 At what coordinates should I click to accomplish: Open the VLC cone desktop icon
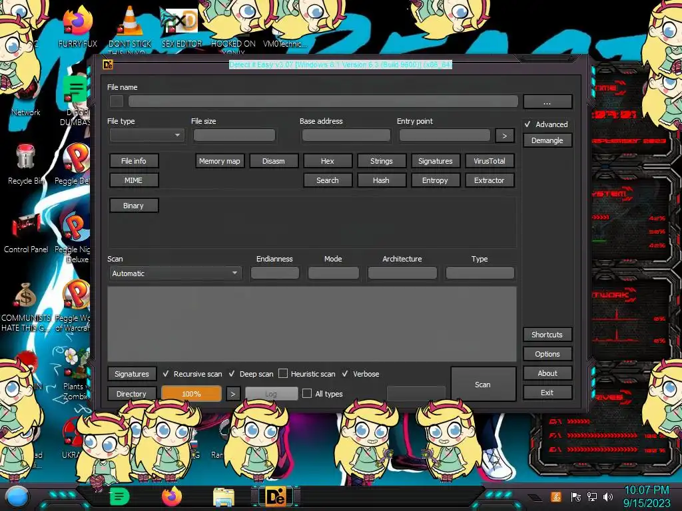point(130,21)
